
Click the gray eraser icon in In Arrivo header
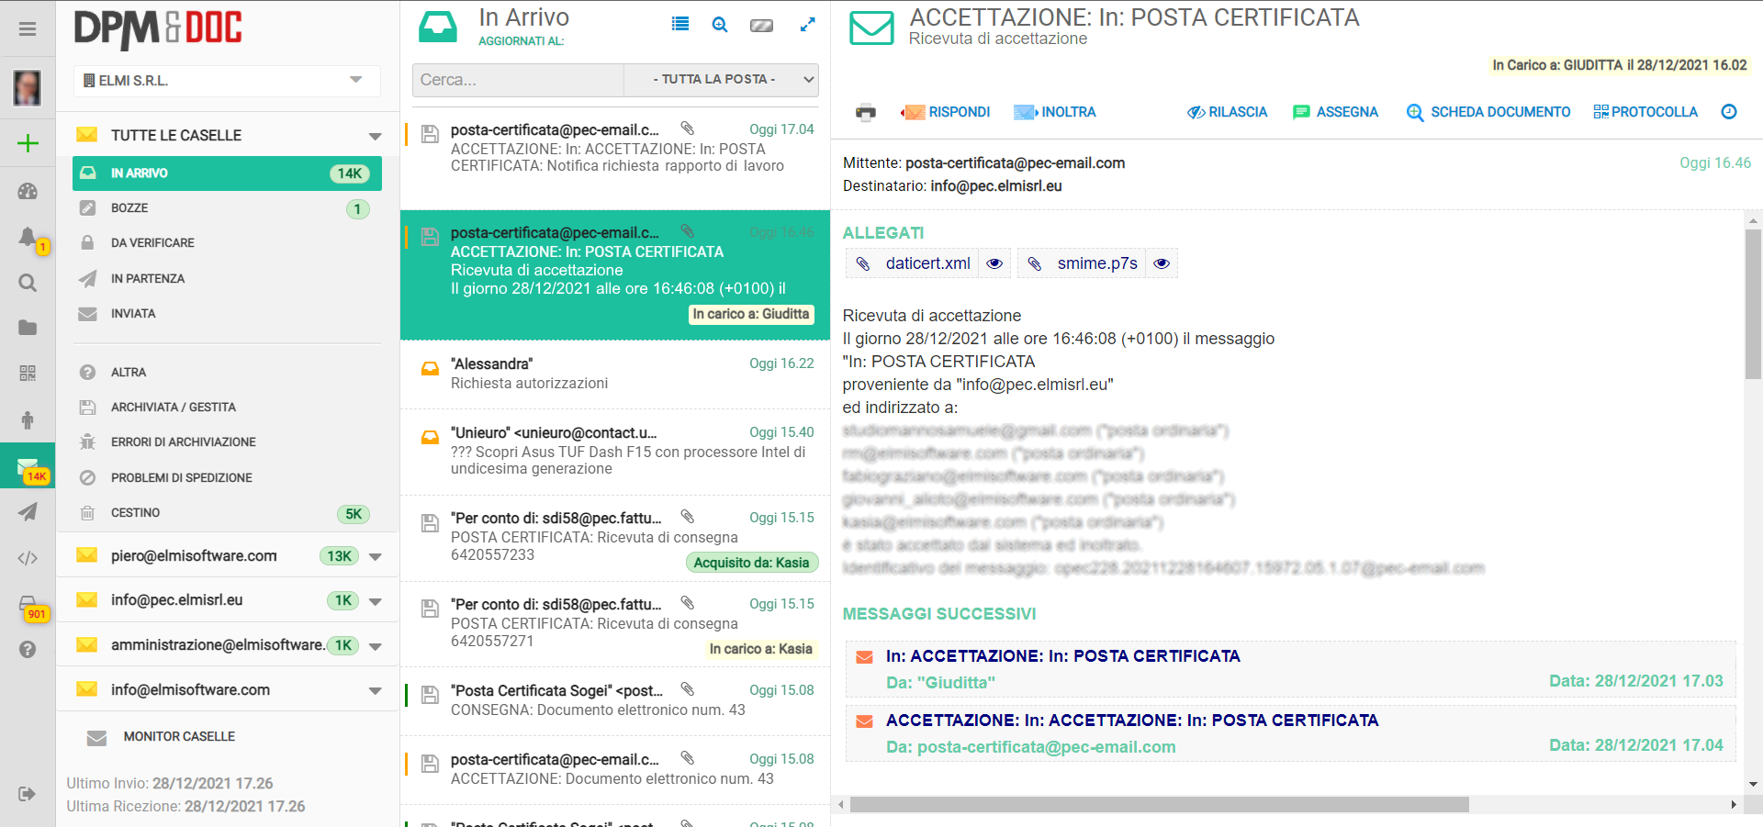point(762,26)
